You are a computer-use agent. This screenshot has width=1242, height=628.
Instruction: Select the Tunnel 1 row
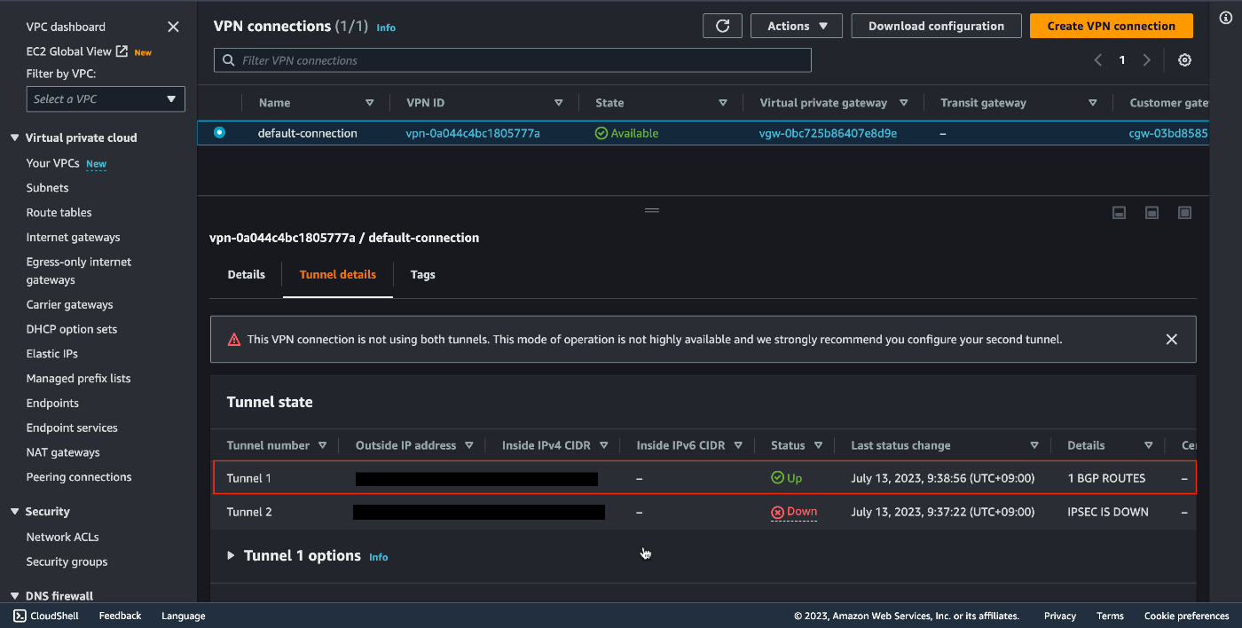click(x=704, y=478)
